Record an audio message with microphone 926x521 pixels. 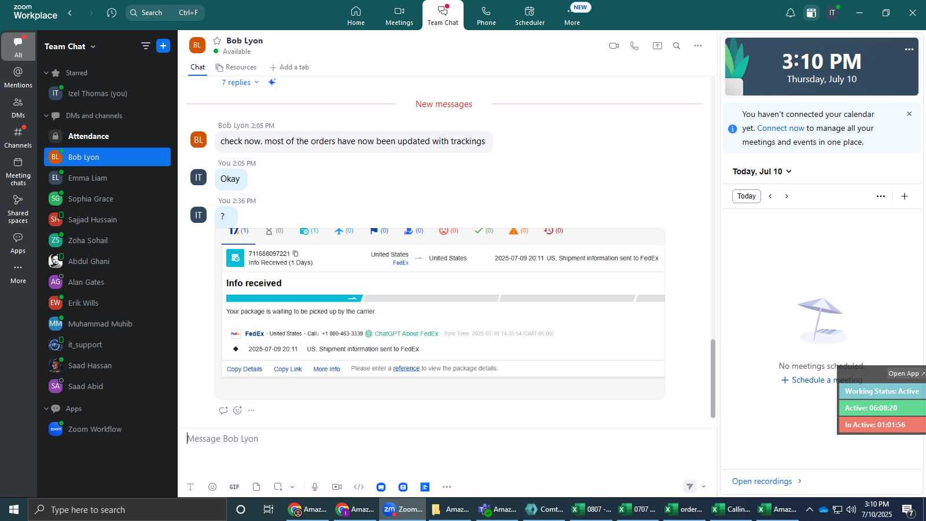click(315, 487)
